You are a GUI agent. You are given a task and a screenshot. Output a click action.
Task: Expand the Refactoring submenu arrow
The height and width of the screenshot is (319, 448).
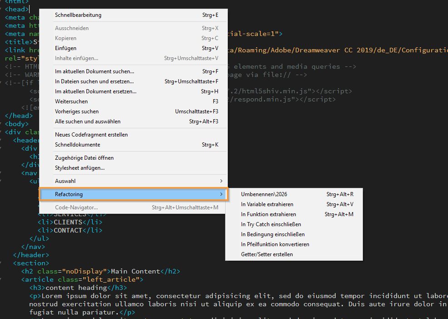click(x=221, y=194)
